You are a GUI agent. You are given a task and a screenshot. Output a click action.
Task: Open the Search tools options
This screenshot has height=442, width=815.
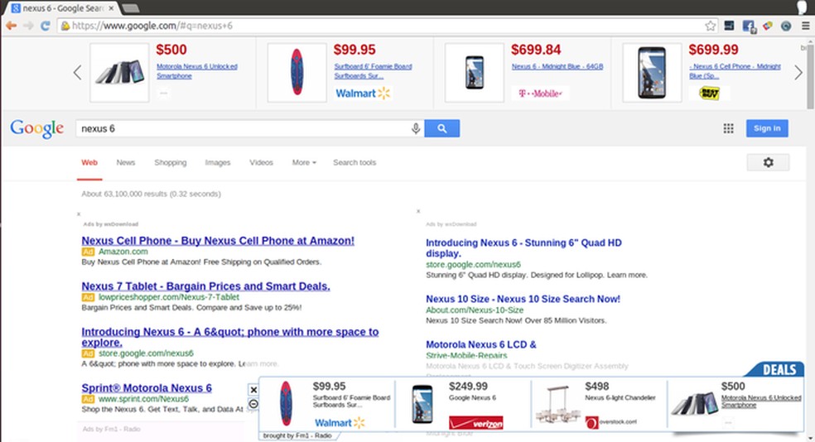pos(354,162)
